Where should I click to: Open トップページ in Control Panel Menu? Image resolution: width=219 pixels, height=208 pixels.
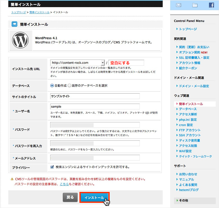tap(188, 29)
